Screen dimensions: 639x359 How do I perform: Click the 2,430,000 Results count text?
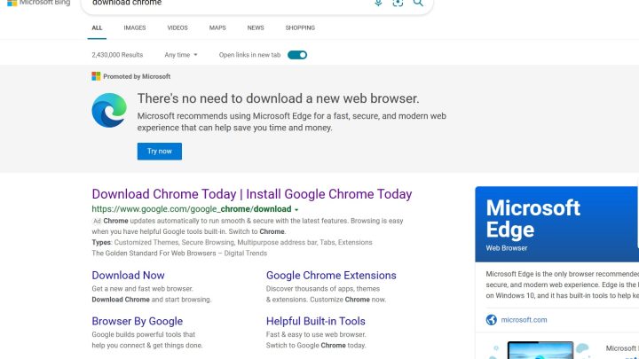(x=117, y=55)
